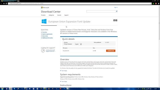Jump to Overview quick link
The height and width of the screenshot is (90, 160).
44,32
